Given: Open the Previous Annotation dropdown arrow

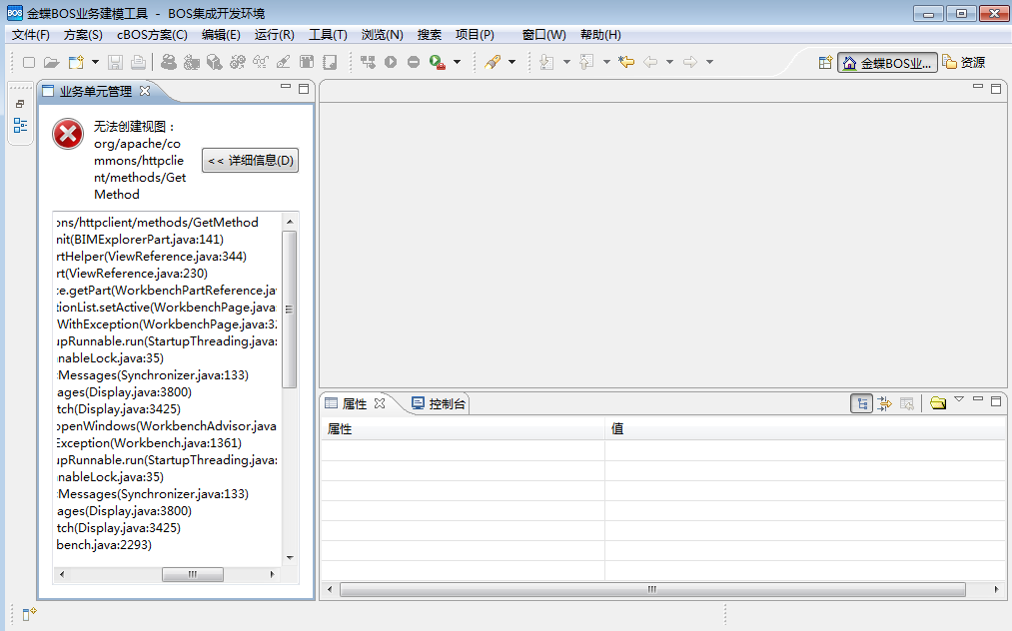Looking at the screenshot, I should [x=606, y=62].
